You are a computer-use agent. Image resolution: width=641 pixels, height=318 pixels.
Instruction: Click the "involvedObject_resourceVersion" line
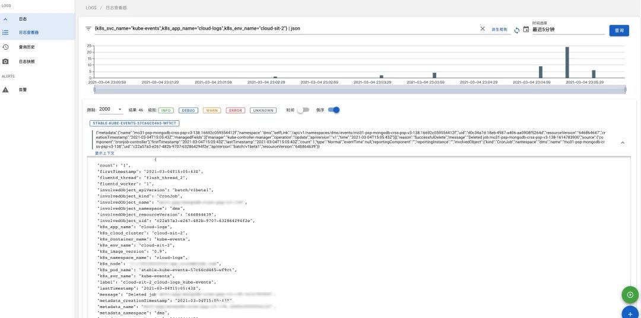click(157, 214)
